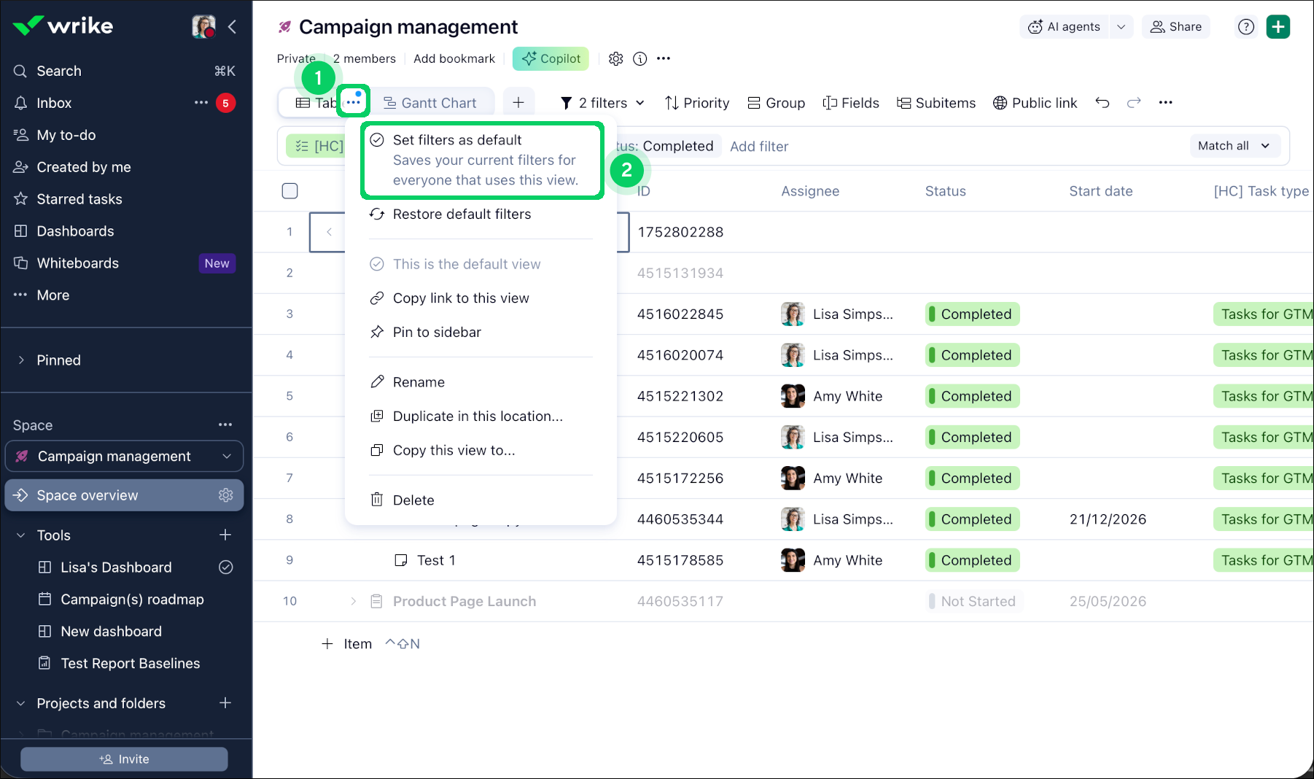Open Starred tasks
1314x779 pixels.
tap(79, 199)
